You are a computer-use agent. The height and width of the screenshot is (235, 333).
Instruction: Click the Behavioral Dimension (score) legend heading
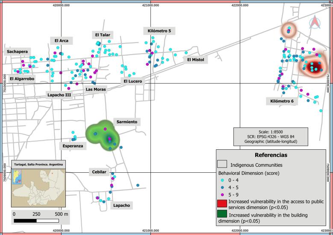(249, 173)
